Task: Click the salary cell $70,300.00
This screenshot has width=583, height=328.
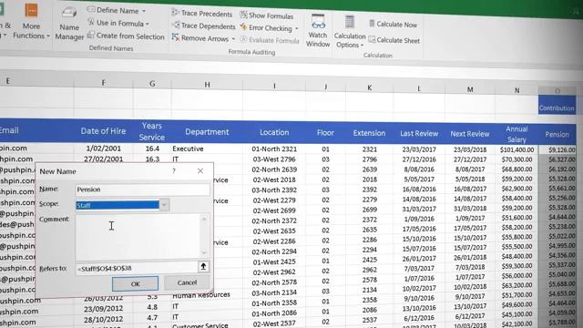Action: pyautogui.click(x=517, y=159)
